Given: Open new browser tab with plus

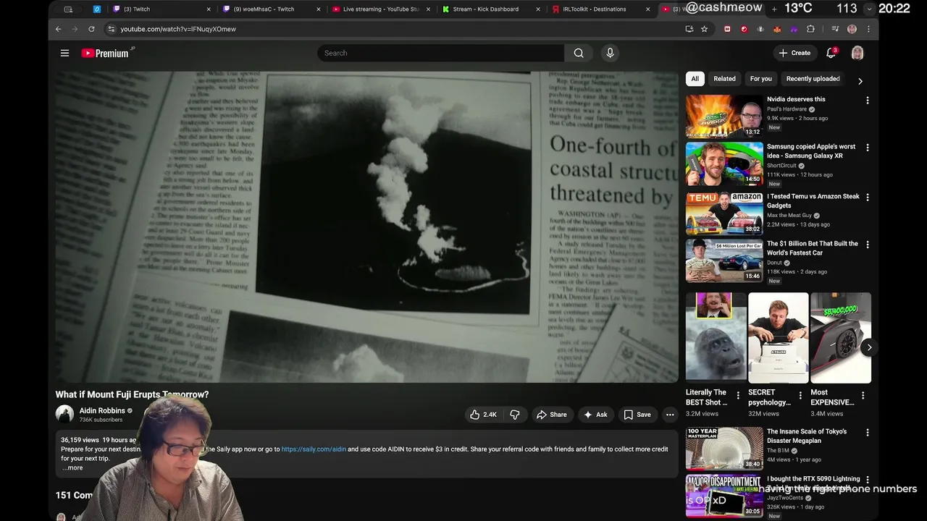Looking at the screenshot, I should point(774,9).
